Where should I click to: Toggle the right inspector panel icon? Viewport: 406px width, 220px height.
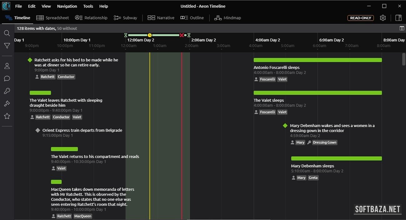click(x=398, y=18)
